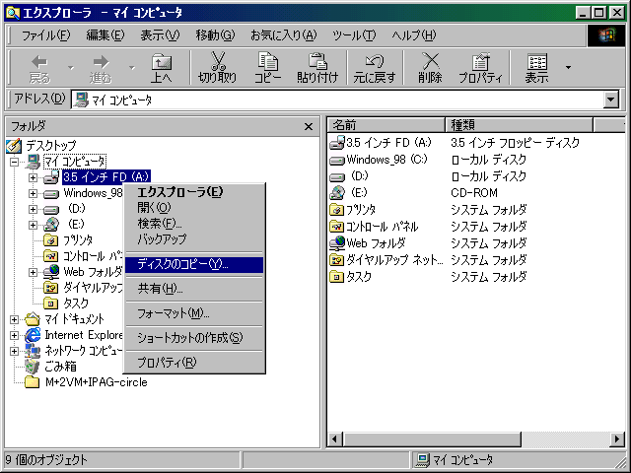This screenshot has width=631, height=473.
Task: Open the ファイル(F) menu
Action: [x=45, y=35]
